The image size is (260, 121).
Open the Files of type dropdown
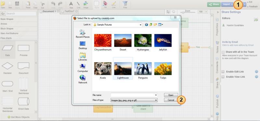pos(156,100)
